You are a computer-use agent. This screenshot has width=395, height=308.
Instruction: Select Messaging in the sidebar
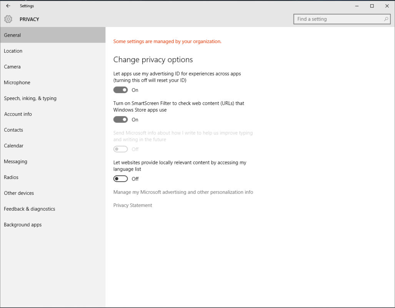click(53, 161)
